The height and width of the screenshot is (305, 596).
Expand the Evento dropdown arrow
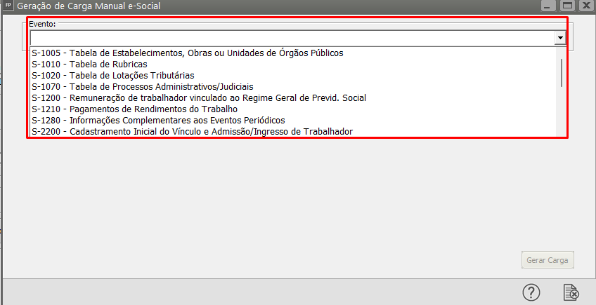(560, 38)
